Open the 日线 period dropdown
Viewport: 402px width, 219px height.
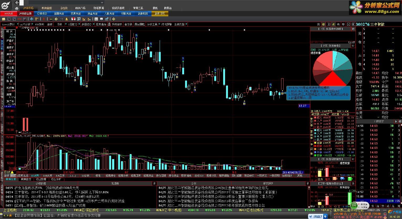pyautogui.click(x=61, y=24)
